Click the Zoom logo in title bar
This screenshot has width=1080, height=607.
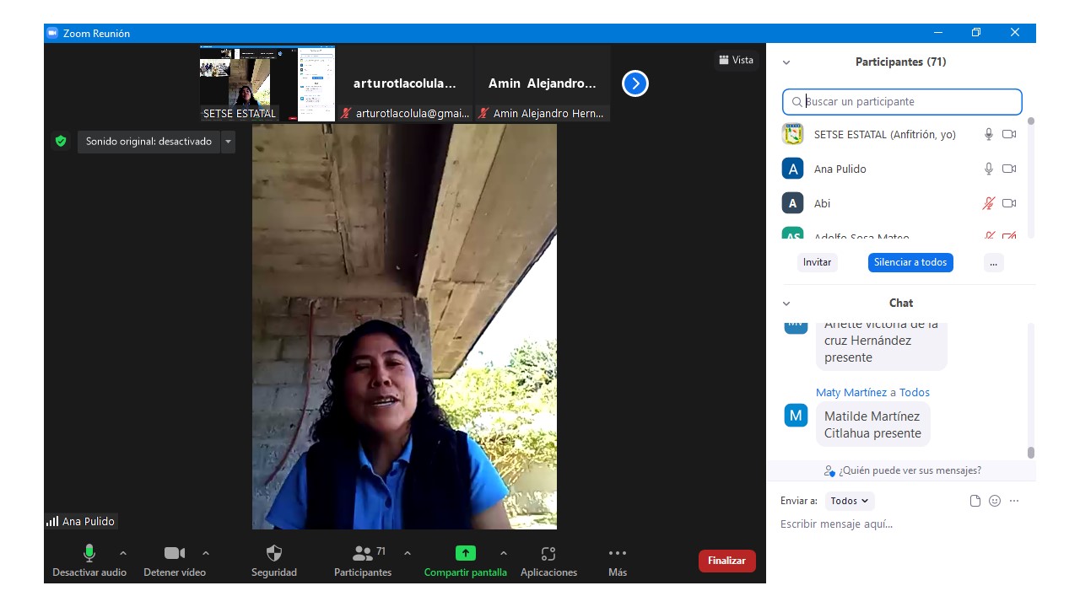[x=52, y=33]
